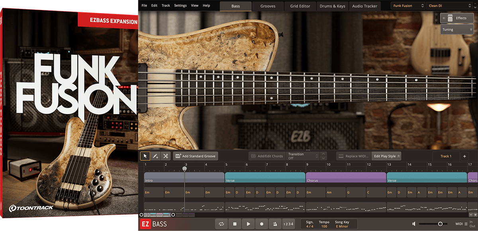478x231 pixels.
Task: Click the add new track plus icon
Action: tap(464, 156)
